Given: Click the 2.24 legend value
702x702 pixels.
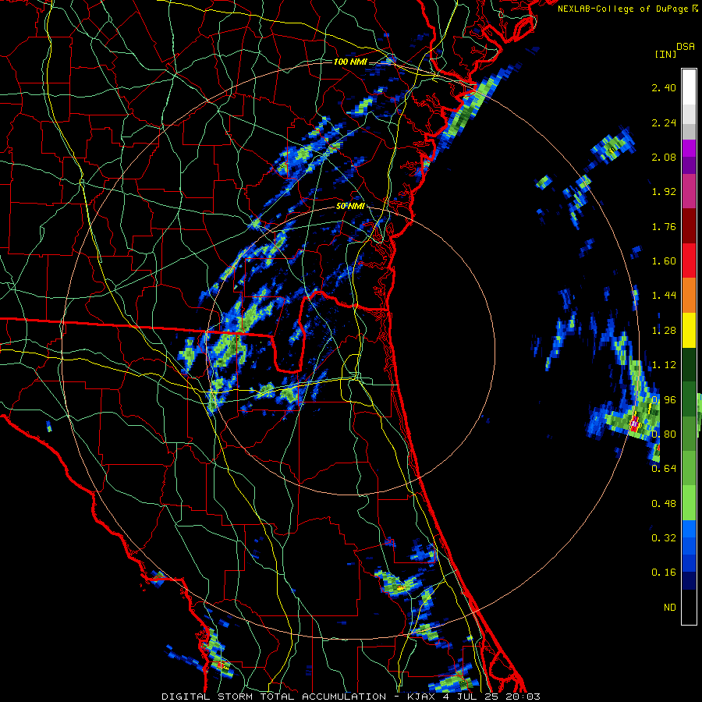Looking at the screenshot, I should pos(664,122).
